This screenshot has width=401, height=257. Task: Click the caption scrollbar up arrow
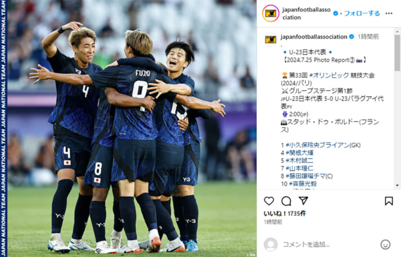point(397,31)
